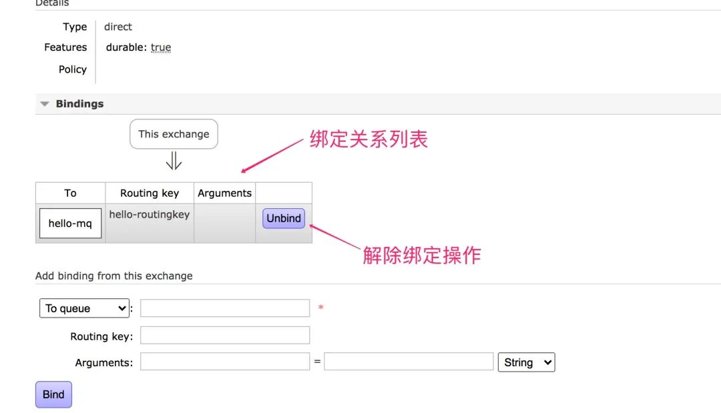The width and height of the screenshot is (721, 413).
Task: Click the 'To' column header
Action: pyautogui.click(x=70, y=193)
